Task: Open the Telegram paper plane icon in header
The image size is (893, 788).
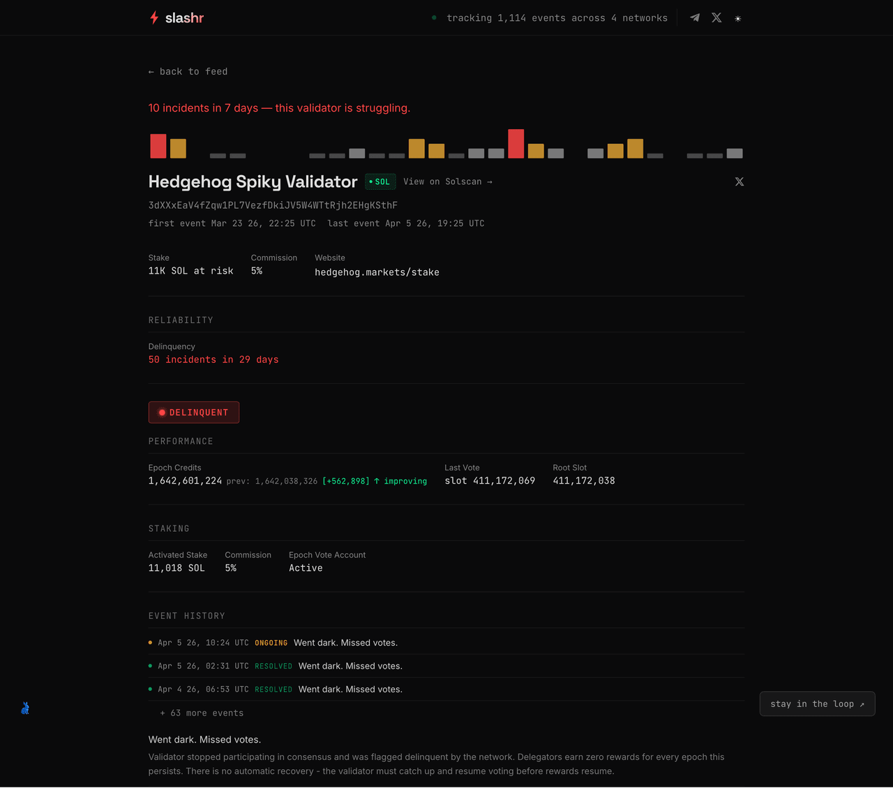Action: [695, 17]
